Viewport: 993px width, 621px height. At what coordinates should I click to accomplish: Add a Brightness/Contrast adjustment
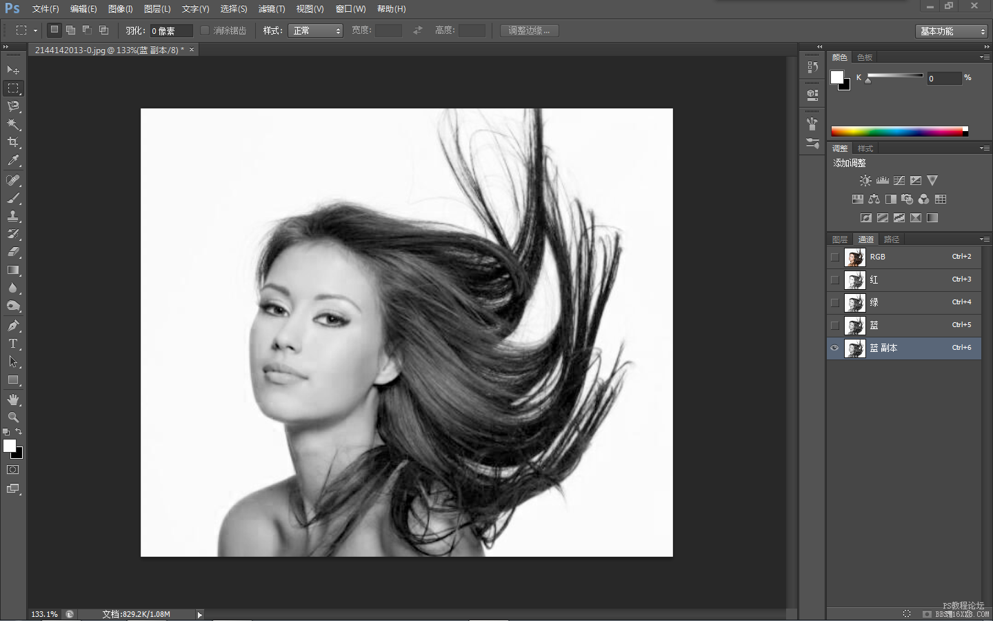point(865,180)
